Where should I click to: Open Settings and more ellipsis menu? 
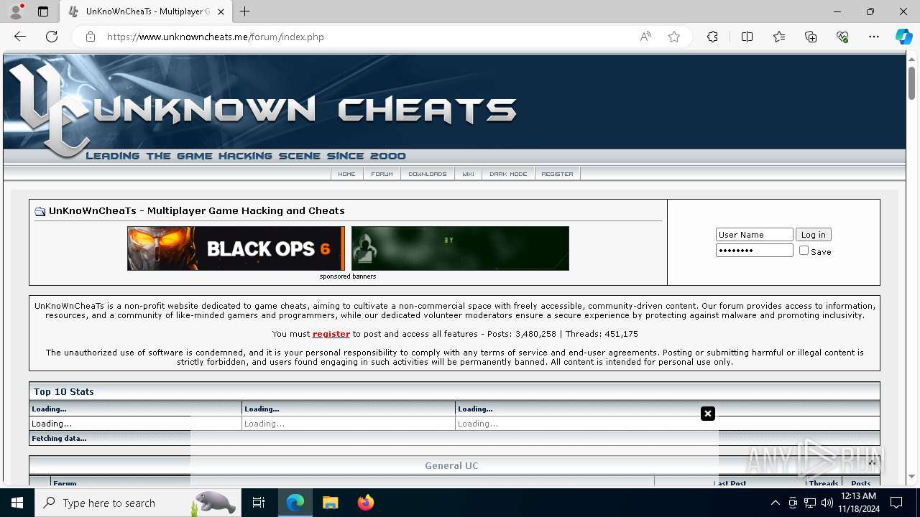tap(874, 37)
